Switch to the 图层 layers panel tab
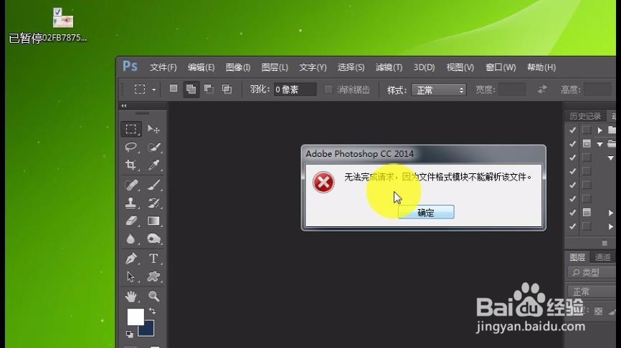Image resolution: width=621 pixels, height=348 pixels. point(577,258)
